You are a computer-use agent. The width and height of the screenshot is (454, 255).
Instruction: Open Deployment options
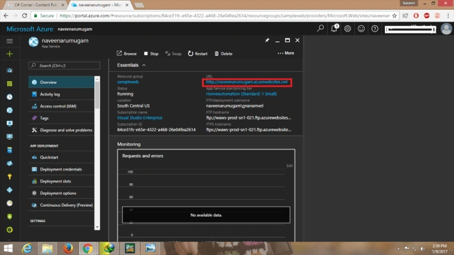61,194
